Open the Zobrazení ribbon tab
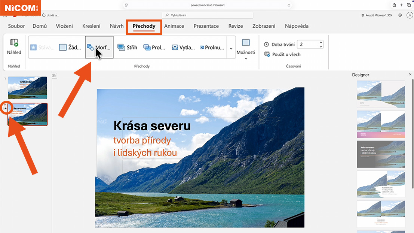Viewport: 414px width, 233px height. click(x=264, y=26)
